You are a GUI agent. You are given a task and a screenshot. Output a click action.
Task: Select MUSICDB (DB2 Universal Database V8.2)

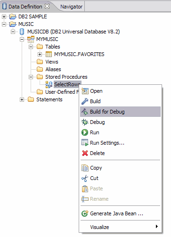tap(73, 32)
